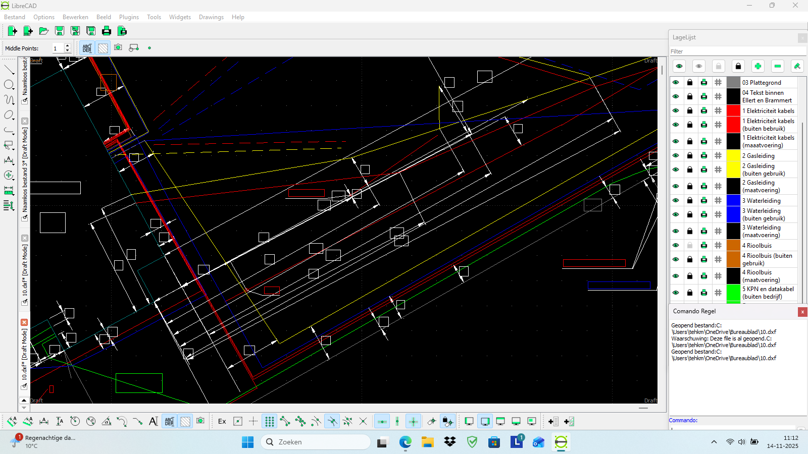Screen dimensions: 808x454
Task: Close the Comando Regel panel
Action: point(802,312)
